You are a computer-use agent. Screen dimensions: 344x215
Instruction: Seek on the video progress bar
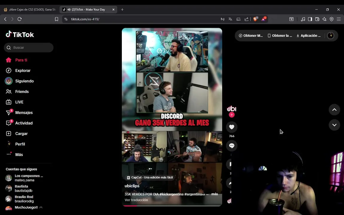click(x=172, y=206)
